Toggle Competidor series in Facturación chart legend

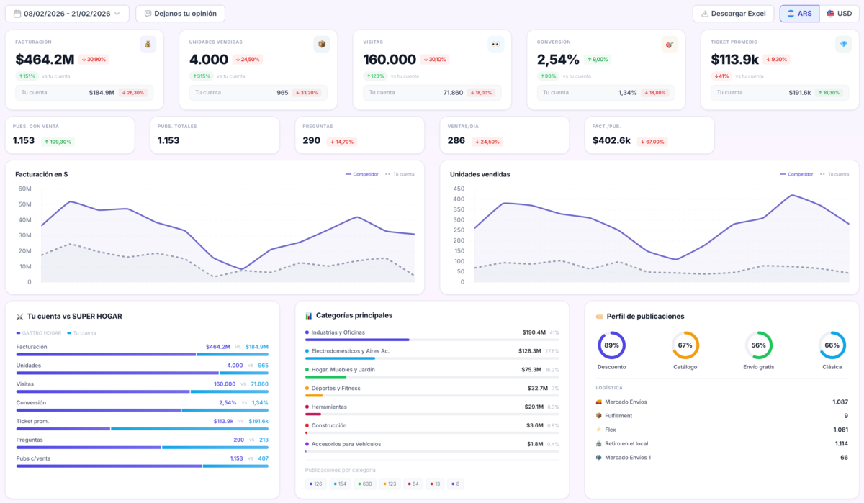pyautogui.click(x=363, y=174)
